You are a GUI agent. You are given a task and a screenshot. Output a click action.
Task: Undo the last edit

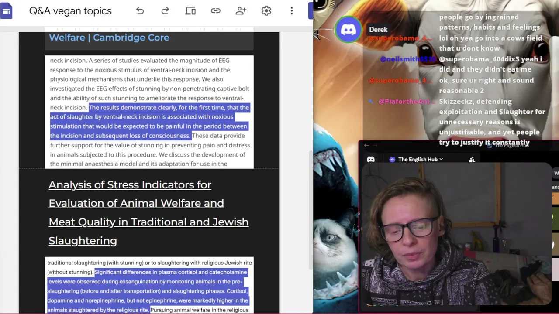[x=140, y=11]
